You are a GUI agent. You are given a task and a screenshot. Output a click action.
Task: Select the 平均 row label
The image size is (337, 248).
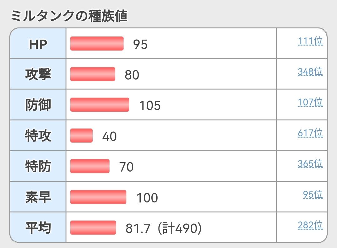click(38, 228)
